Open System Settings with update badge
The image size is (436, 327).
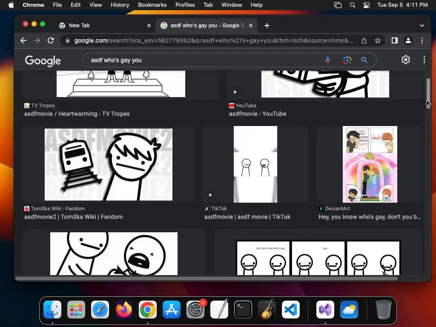pyautogui.click(x=195, y=310)
